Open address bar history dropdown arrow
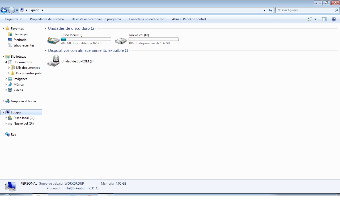This screenshot has width=340, height=204. [x=264, y=10]
